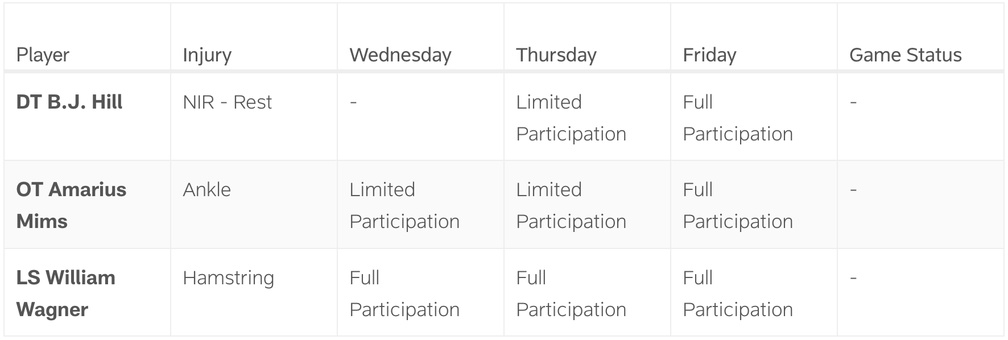Viewport: 1008px width, 340px height.
Task: Click William Wagner's Friday Full Participation cell
Action: tap(737, 293)
